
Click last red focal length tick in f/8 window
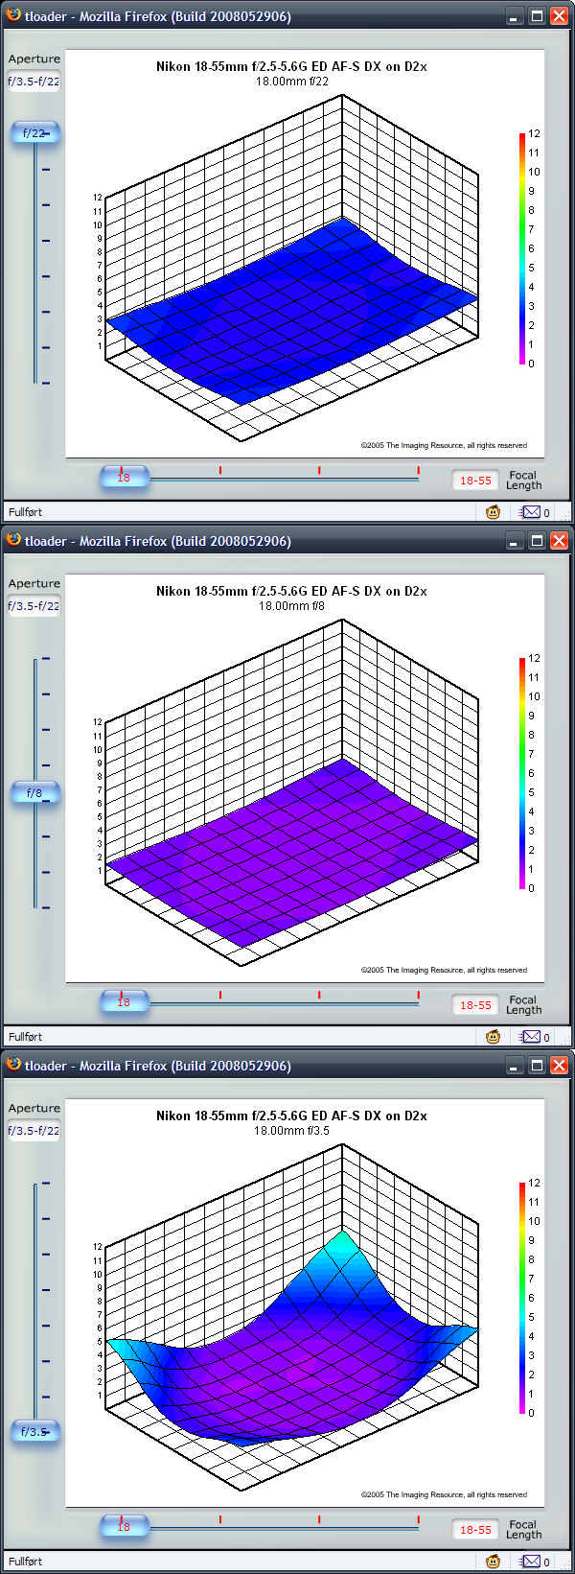pyautogui.click(x=418, y=995)
